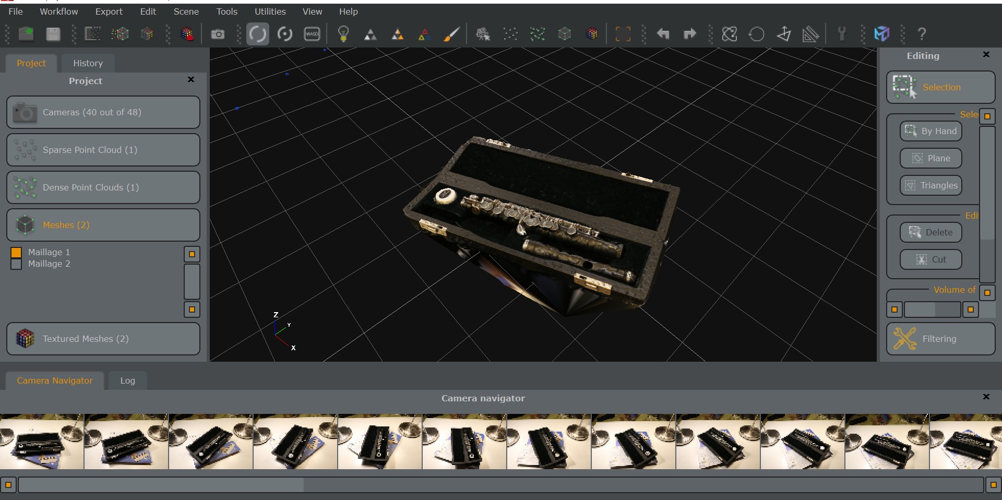The image size is (1002, 500).
Task: Switch to the History tab
Action: (88, 63)
